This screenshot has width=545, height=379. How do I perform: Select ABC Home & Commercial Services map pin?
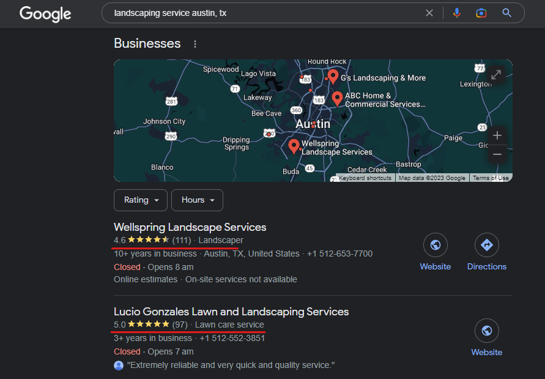pyautogui.click(x=337, y=98)
